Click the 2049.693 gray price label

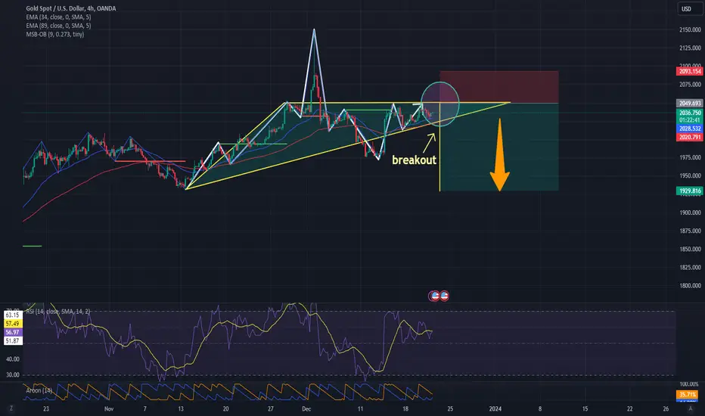pos(689,104)
